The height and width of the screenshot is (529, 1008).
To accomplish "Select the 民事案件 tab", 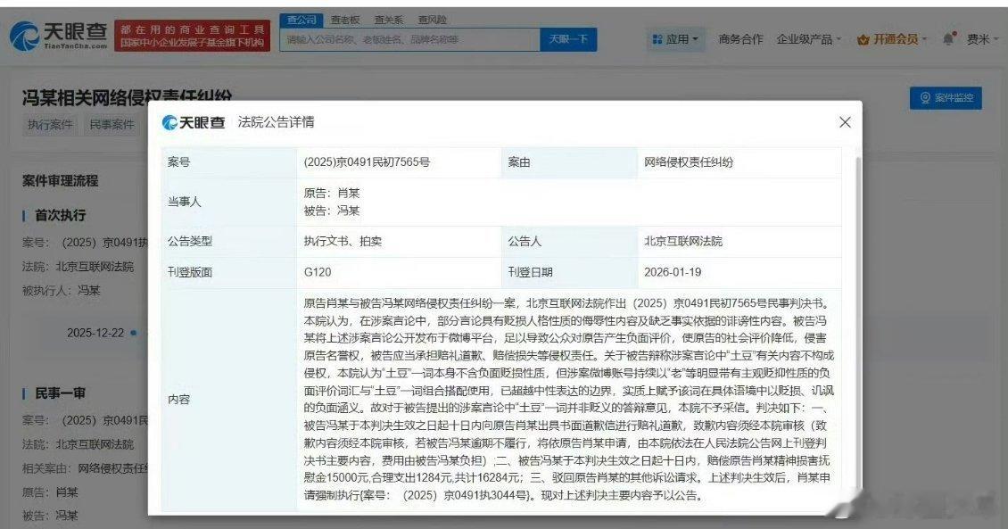I will coord(114,124).
